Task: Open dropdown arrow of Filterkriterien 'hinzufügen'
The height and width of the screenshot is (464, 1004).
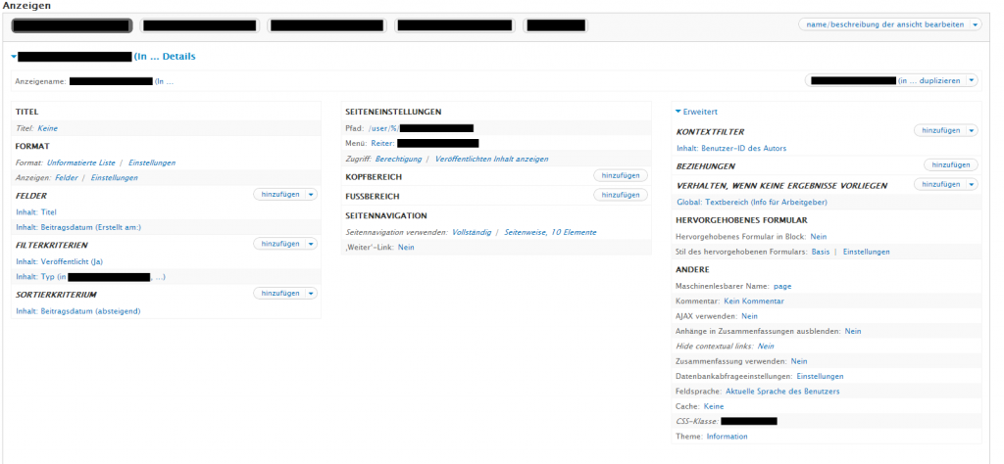Action: point(311,244)
